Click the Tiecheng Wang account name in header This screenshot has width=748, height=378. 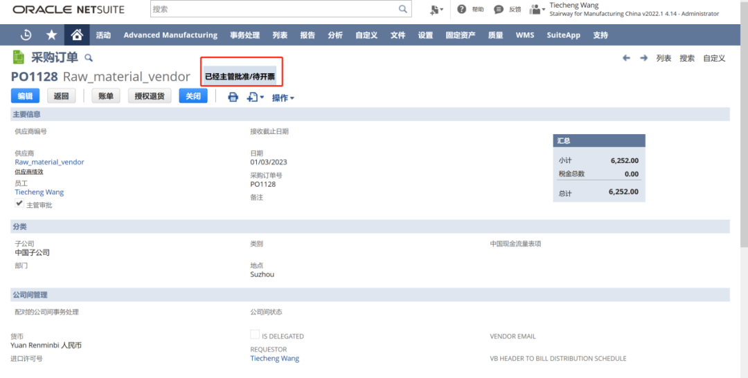point(574,6)
